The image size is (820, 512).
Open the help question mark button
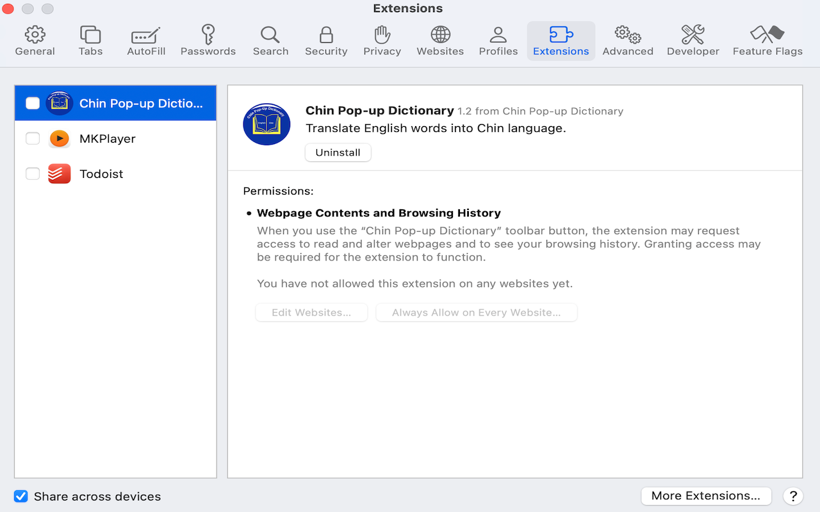pos(793,496)
